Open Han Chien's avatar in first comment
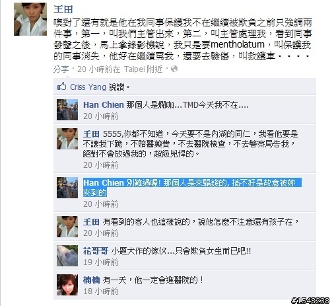Viewport: 334px width, 306px height. (x=67, y=110)
